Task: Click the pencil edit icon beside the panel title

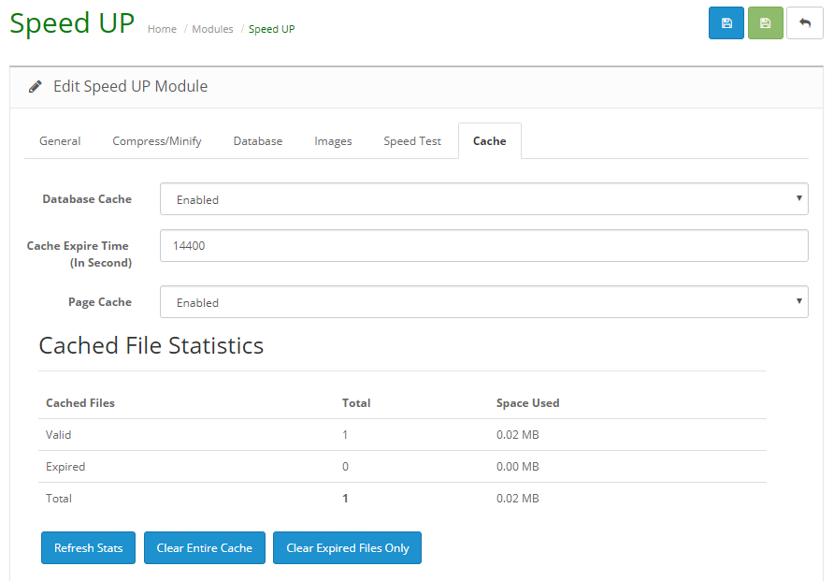Action: click(35, 85)
